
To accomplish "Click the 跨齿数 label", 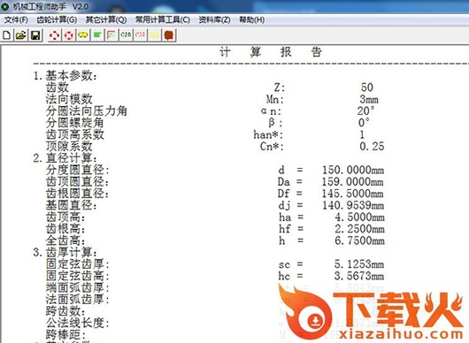I will pyautogui.click(x=65, y=311).
